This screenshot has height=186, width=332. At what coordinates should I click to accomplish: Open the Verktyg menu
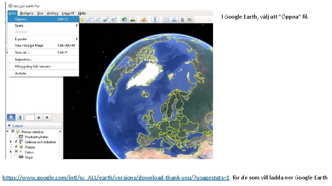pyautogui.click(x=53, y=13)
